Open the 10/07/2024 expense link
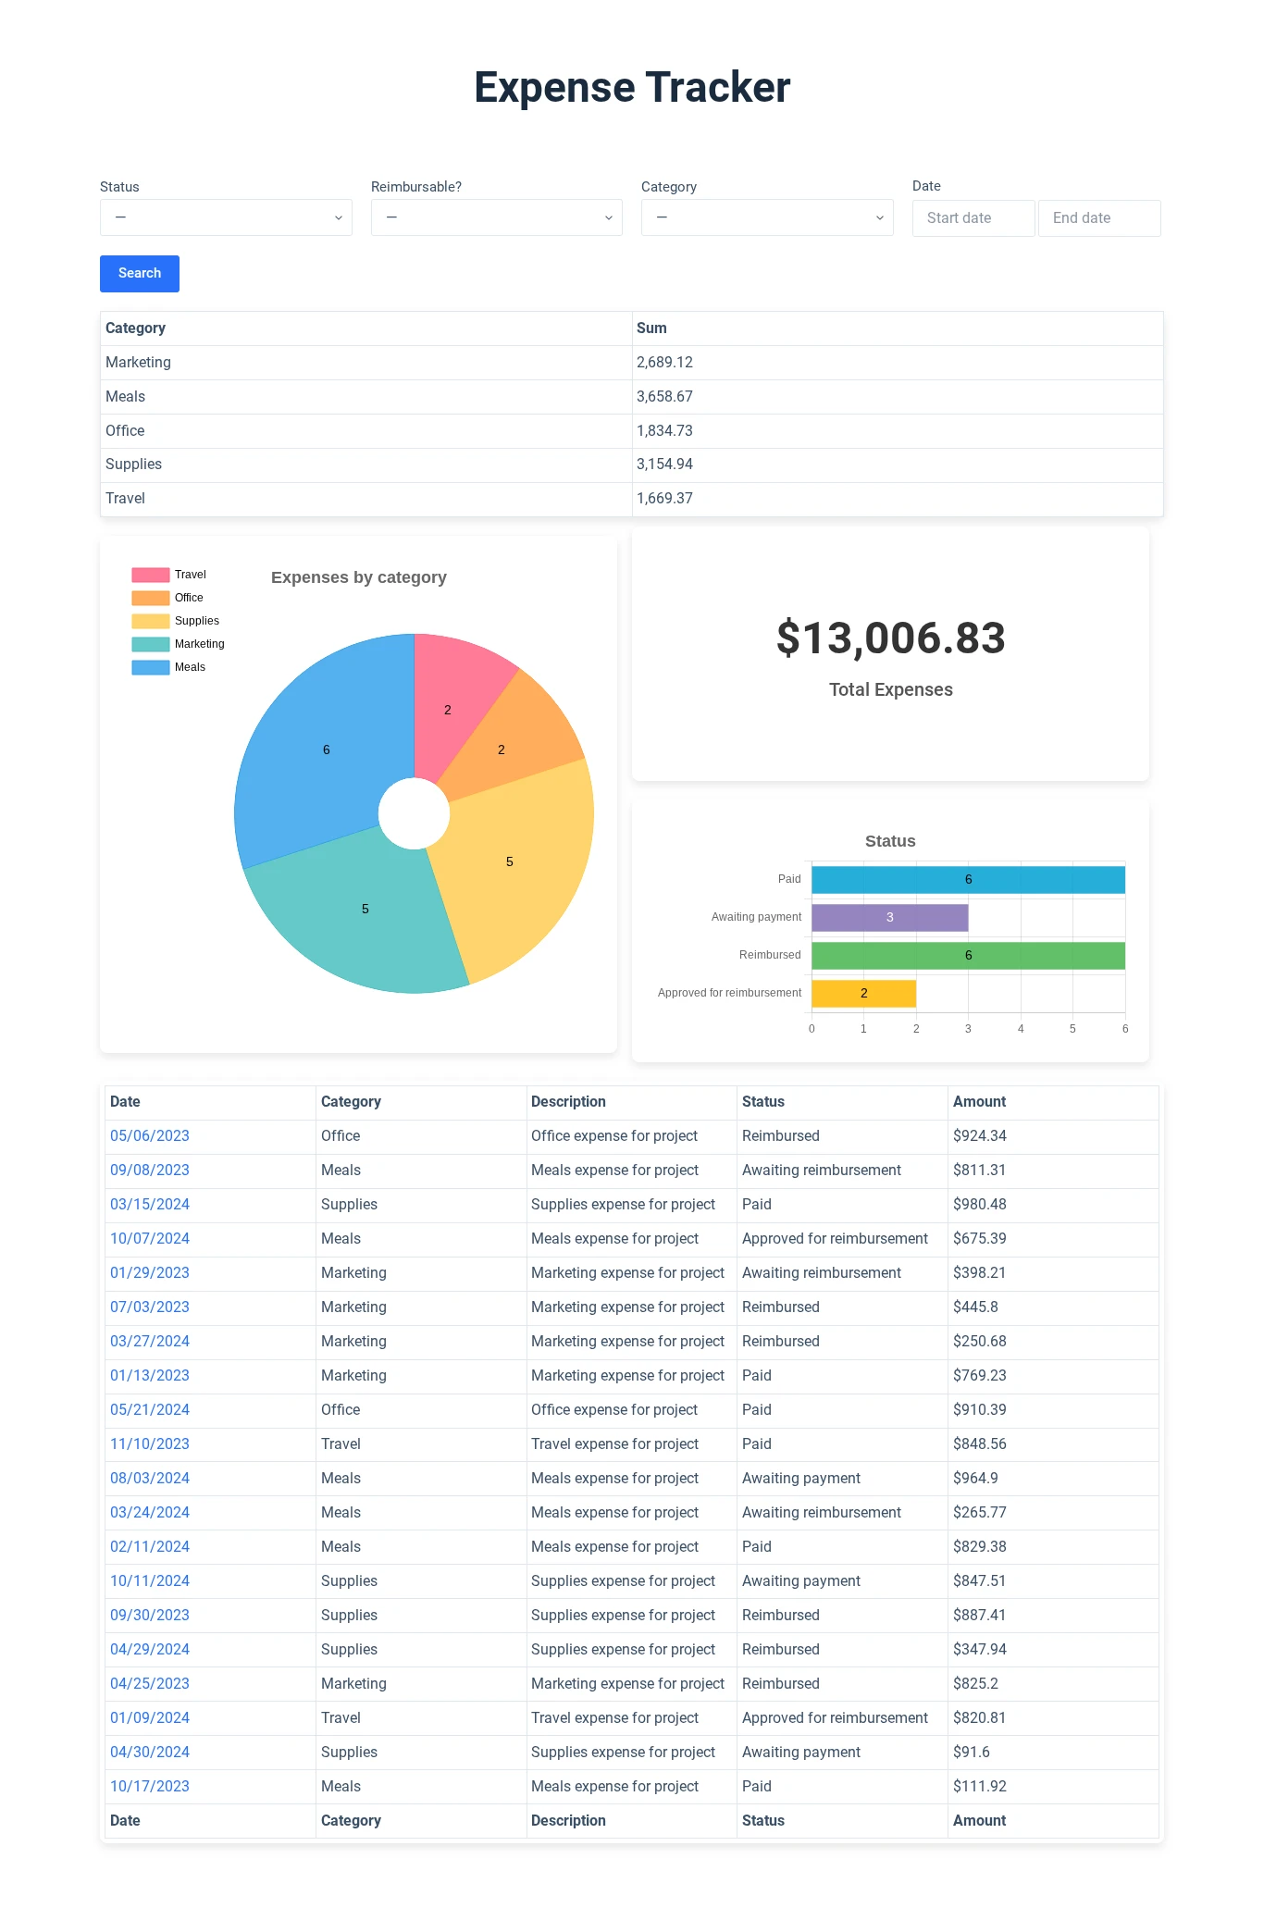 pyautogui.click(x=150, y=1239)
